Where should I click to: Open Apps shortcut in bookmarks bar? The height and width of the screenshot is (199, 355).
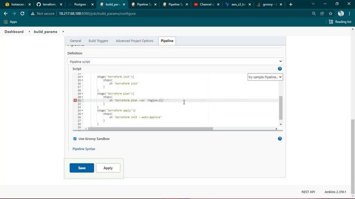tap(11, 22)
